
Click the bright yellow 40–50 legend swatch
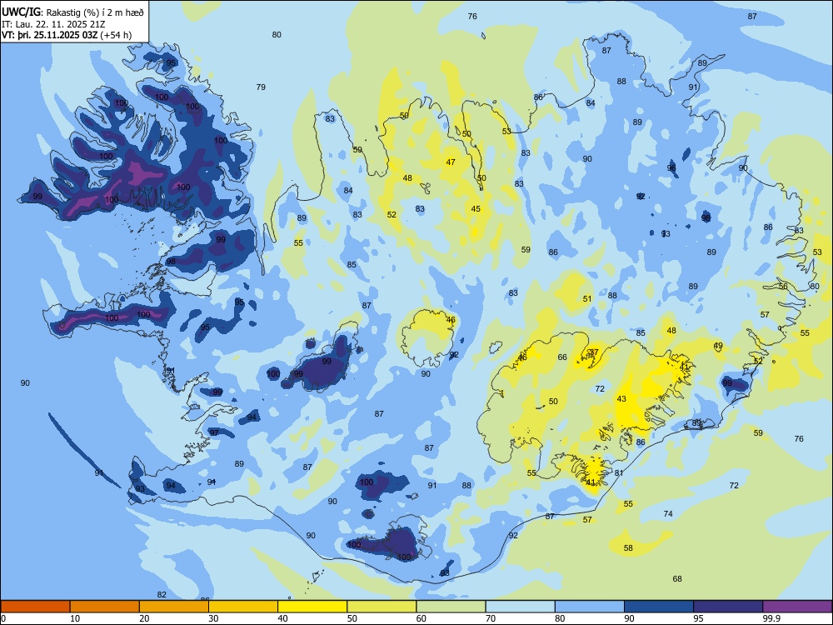tap(312, 607)
